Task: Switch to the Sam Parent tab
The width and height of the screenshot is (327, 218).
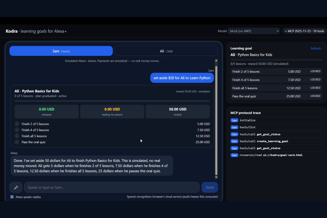Action: [x=61, y=51]
